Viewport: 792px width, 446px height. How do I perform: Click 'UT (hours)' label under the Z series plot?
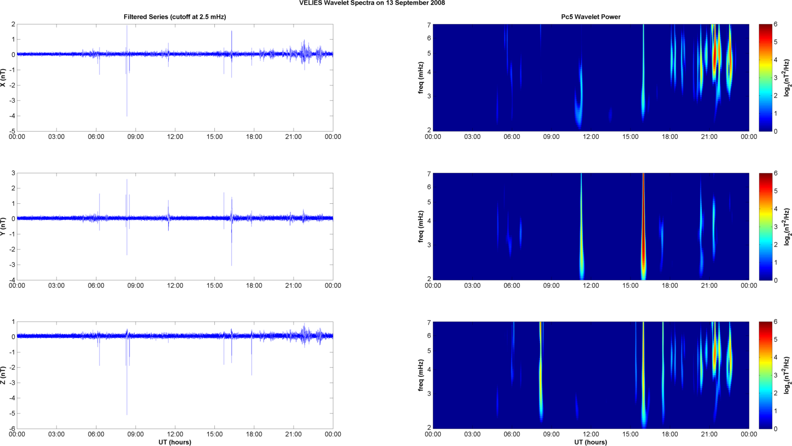tap(175, 442)
